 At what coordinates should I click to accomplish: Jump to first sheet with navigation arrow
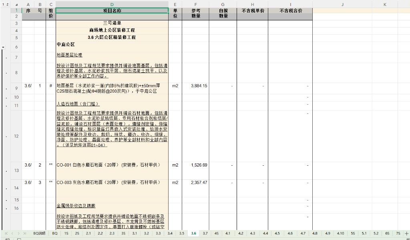(x=6, y=233)
